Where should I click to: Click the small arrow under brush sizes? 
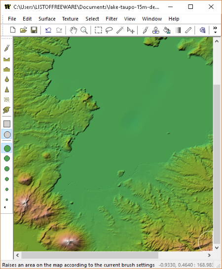(x=5, y=207)
